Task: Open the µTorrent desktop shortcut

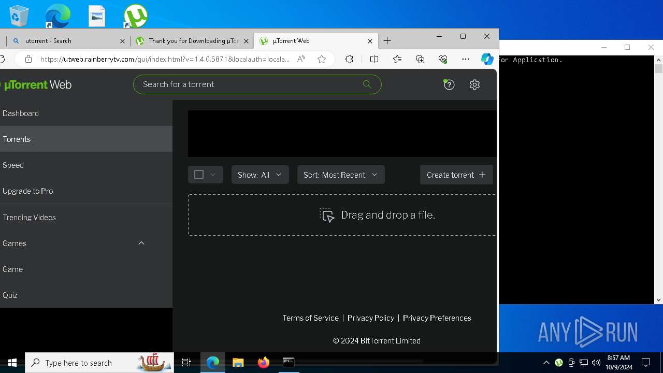Action: pyautogui.click(x=135, y=16)
